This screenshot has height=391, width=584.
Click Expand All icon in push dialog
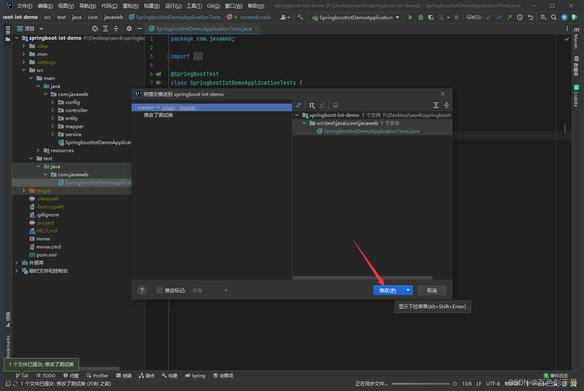click(436, 105)
